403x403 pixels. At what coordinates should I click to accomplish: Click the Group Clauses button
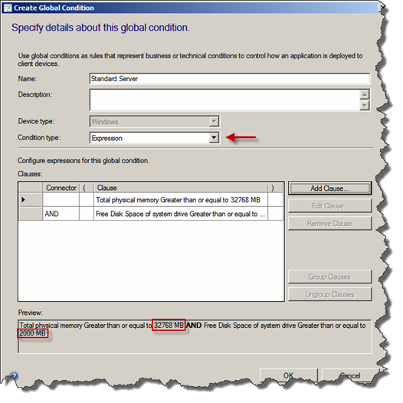(x=329, y=277)
